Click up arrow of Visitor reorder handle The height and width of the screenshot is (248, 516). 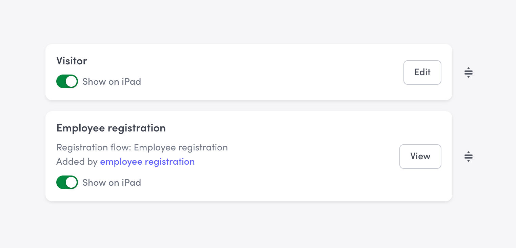468,68
